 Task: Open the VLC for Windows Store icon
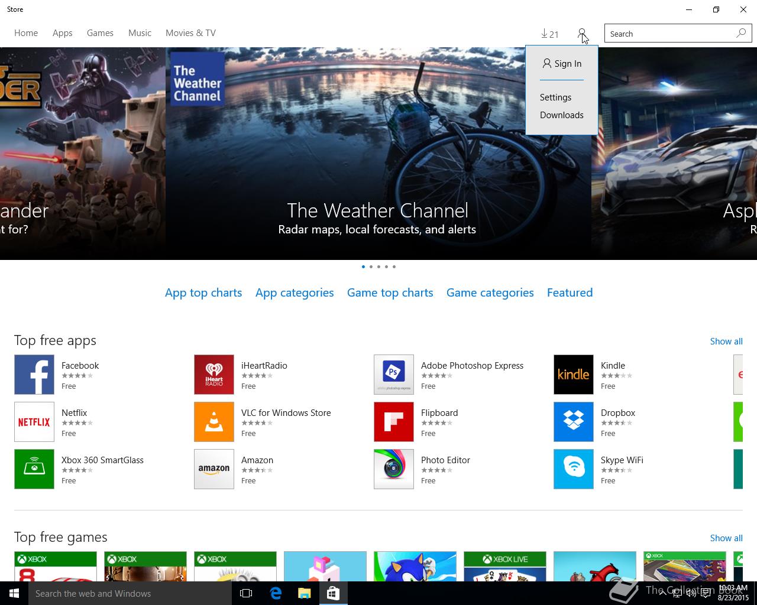tap(214, 422)
